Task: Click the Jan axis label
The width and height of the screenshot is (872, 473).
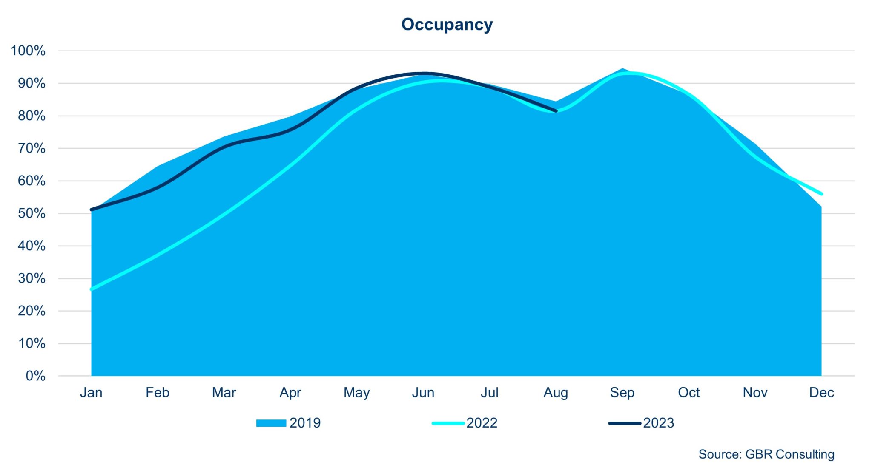Action: (91, 392)
